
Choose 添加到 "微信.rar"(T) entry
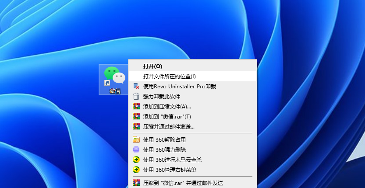tap(192, 117)
